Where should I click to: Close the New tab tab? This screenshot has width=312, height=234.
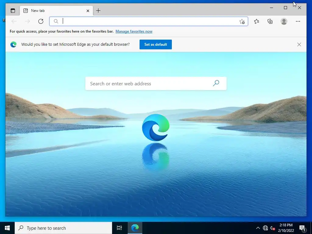pyautogui.click(x=88, y=11)
